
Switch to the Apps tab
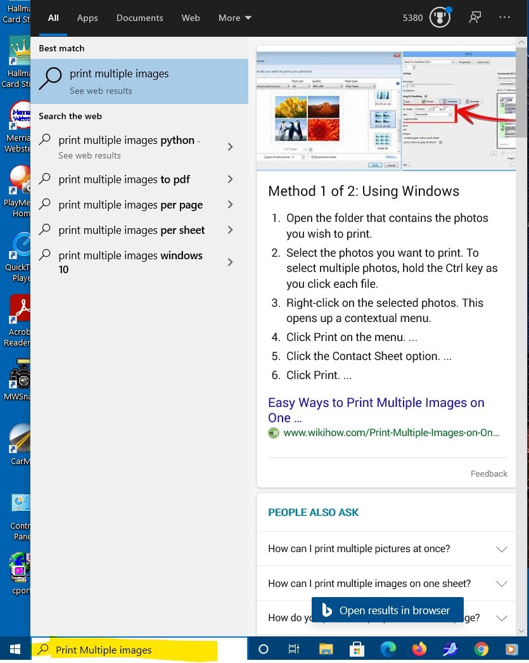[x=87, y=18]
